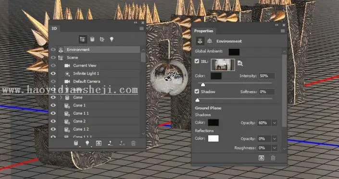Filter 3D panel by meshes
This screenshot has width=339, height=179.
tap(92, 39)
